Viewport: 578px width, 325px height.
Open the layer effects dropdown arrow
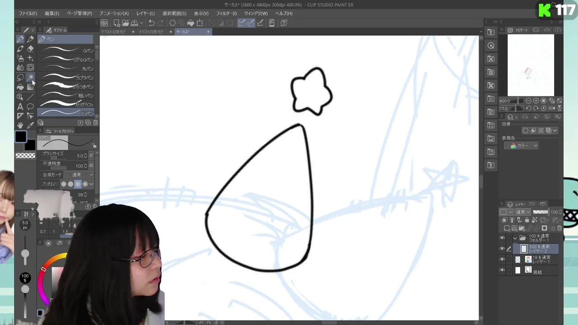click(x=555, y=130)
